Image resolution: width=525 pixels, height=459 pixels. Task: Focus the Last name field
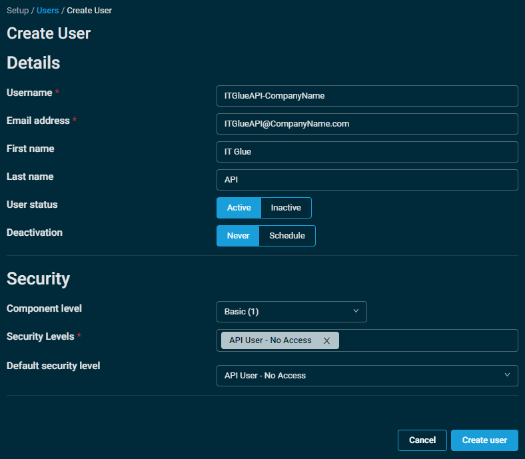(x=367, y=180)
